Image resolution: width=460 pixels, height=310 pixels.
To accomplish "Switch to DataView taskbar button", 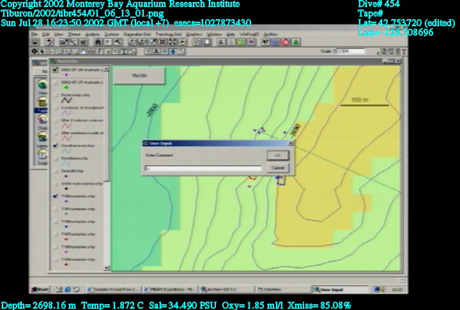I will 282,290.
